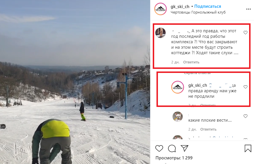Screen dimensions: 254x164
Task: Open the gk_ski_ch profile name in the header
Action: (x=180, y=7)
